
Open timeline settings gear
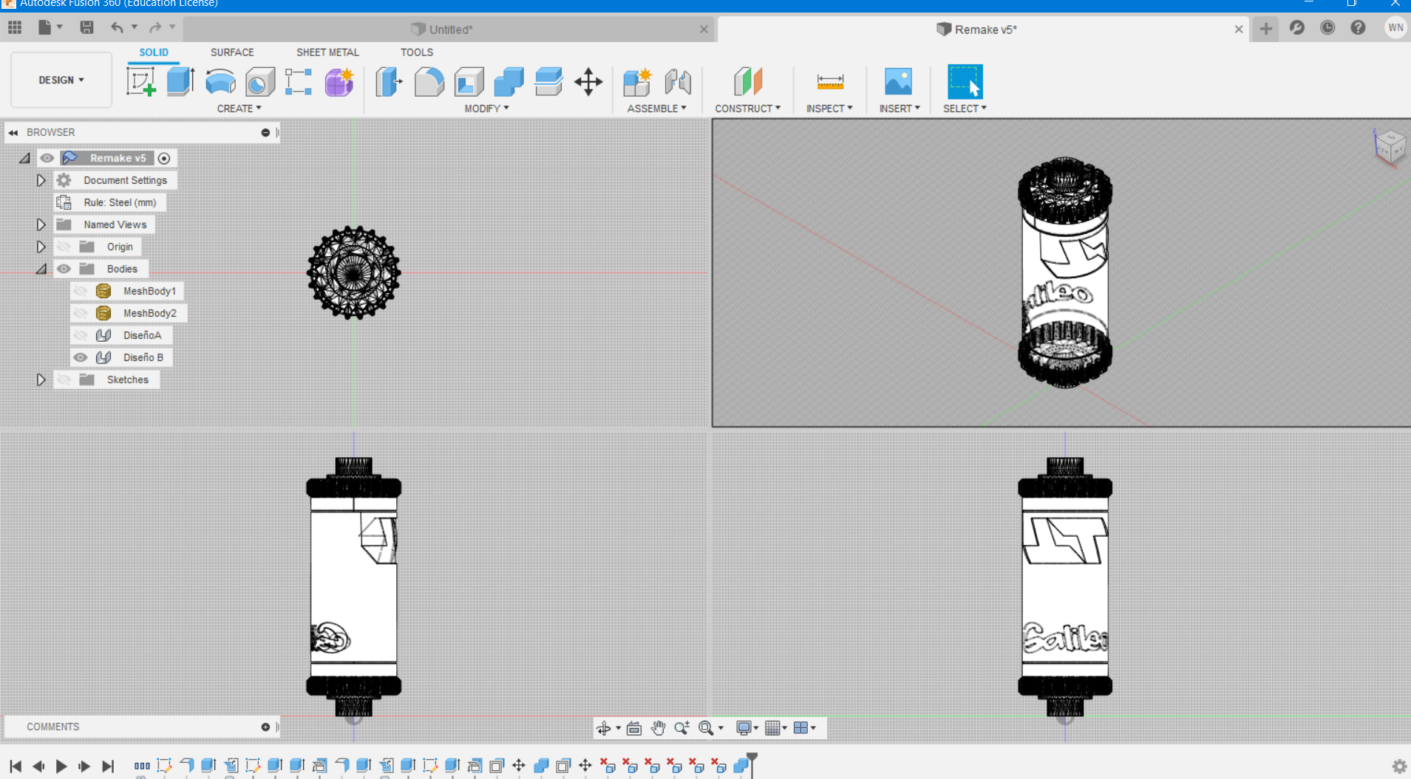click(1399, 766)
